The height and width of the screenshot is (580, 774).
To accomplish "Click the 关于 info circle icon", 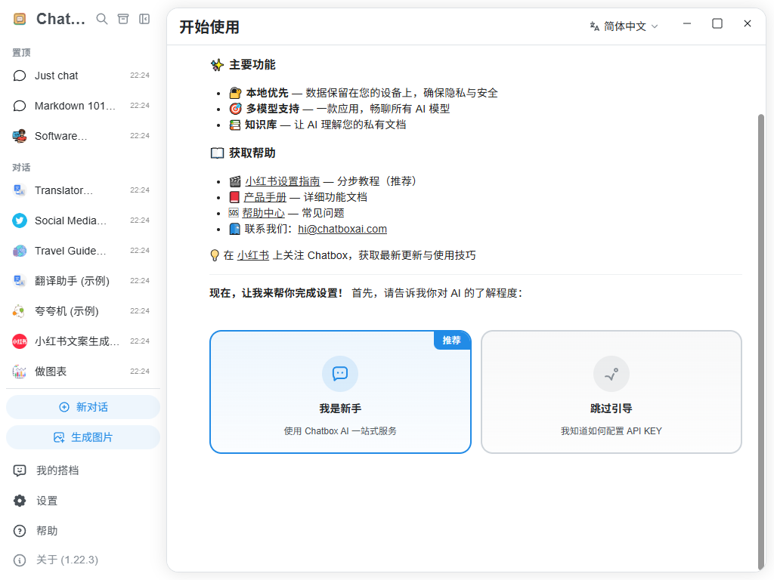I will pos(19,560).
